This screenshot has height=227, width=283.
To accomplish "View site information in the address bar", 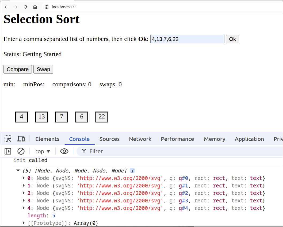I will (46, 7).
